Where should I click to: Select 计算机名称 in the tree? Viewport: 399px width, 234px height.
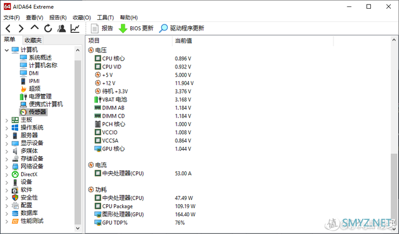point(43,65)
